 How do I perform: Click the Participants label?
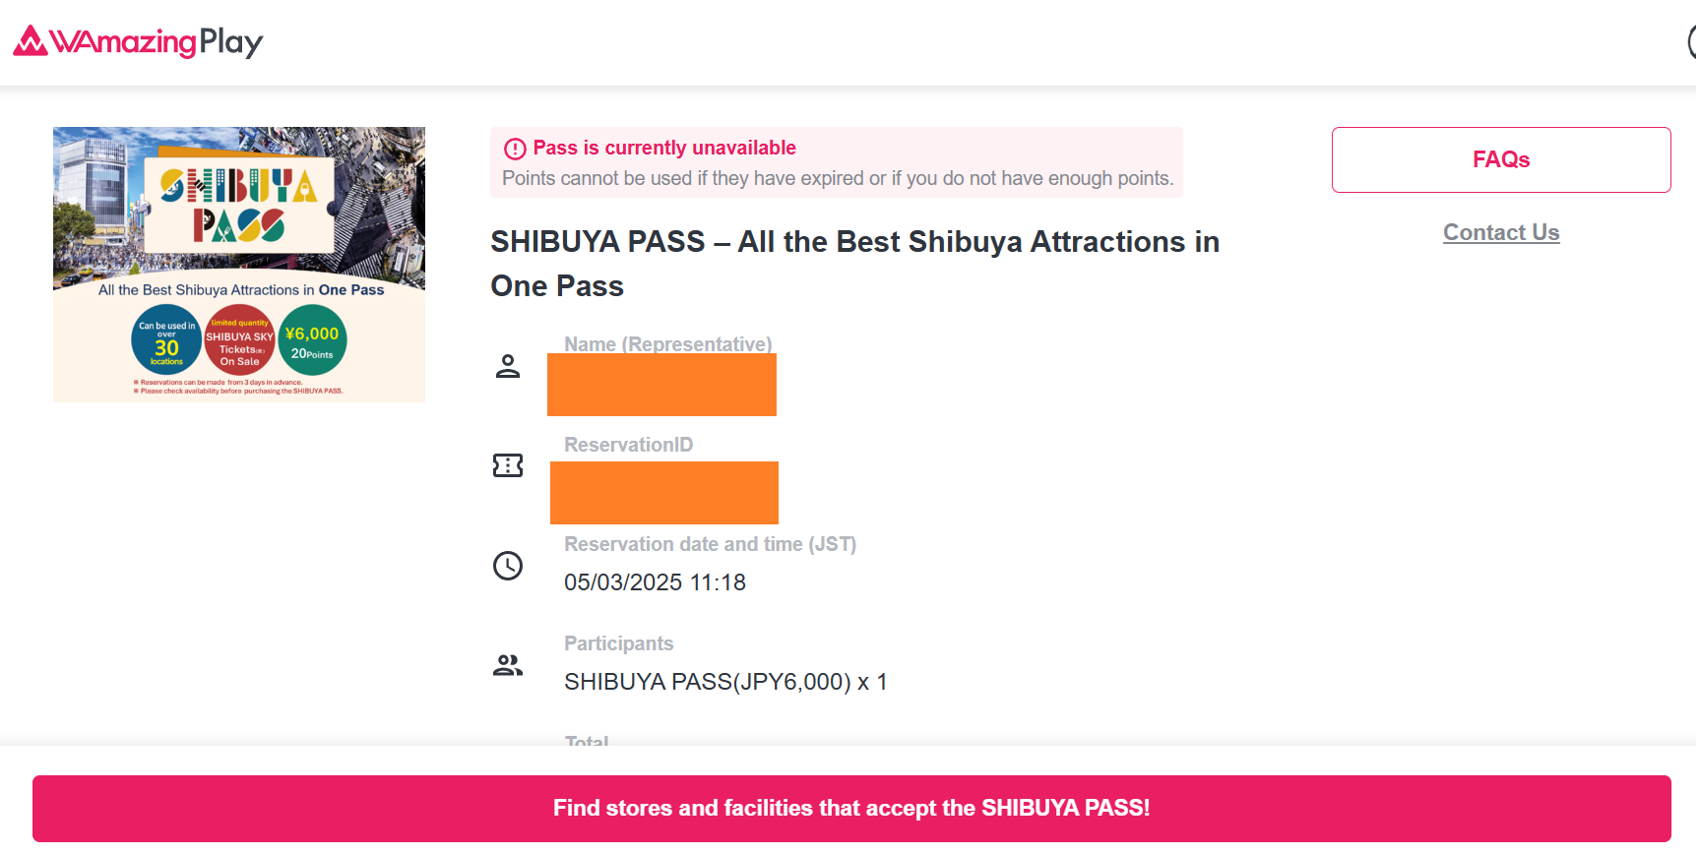point(618,643)
